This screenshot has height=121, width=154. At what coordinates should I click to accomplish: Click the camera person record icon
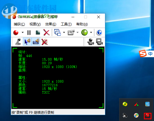click(91, 42)
